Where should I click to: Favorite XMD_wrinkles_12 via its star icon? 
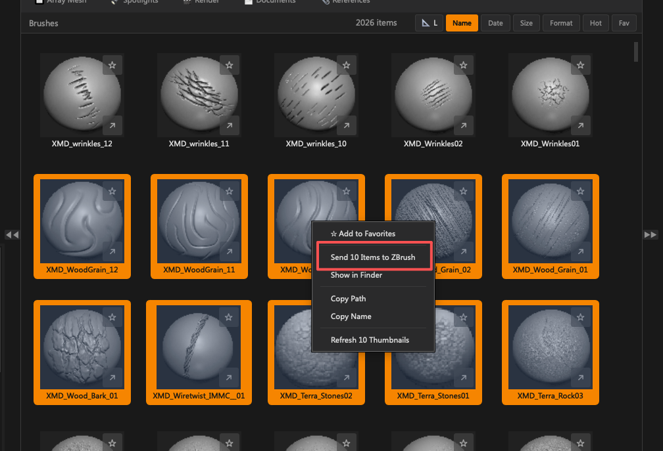(112, 65)
